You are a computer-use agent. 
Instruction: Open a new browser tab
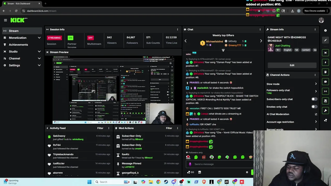tap(45, 4)
